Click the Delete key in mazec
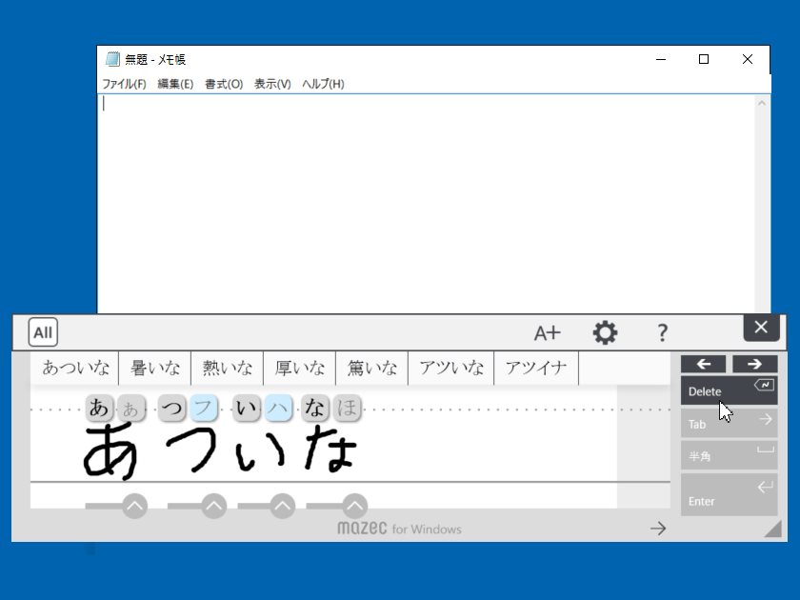This screenshot has height=600, width=800. click(730, 390)
